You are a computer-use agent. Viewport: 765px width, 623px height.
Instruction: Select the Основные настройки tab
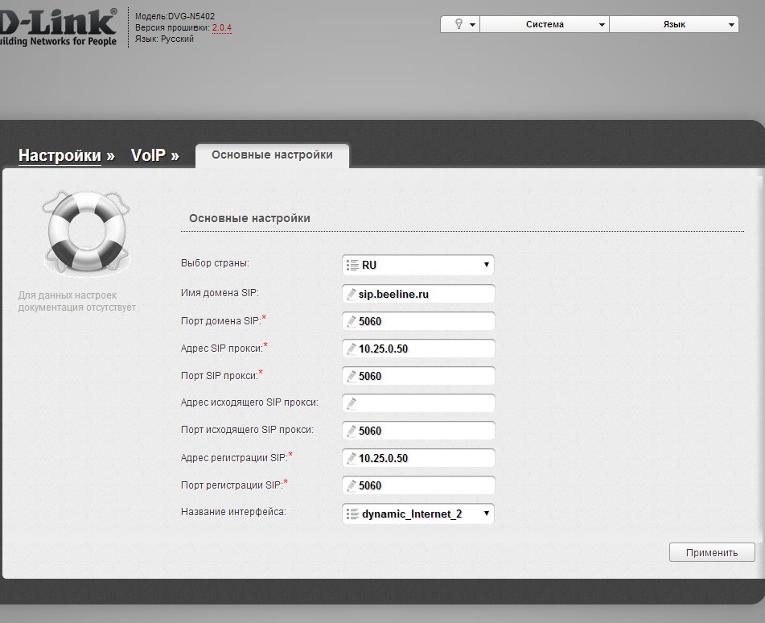[272, 155]
